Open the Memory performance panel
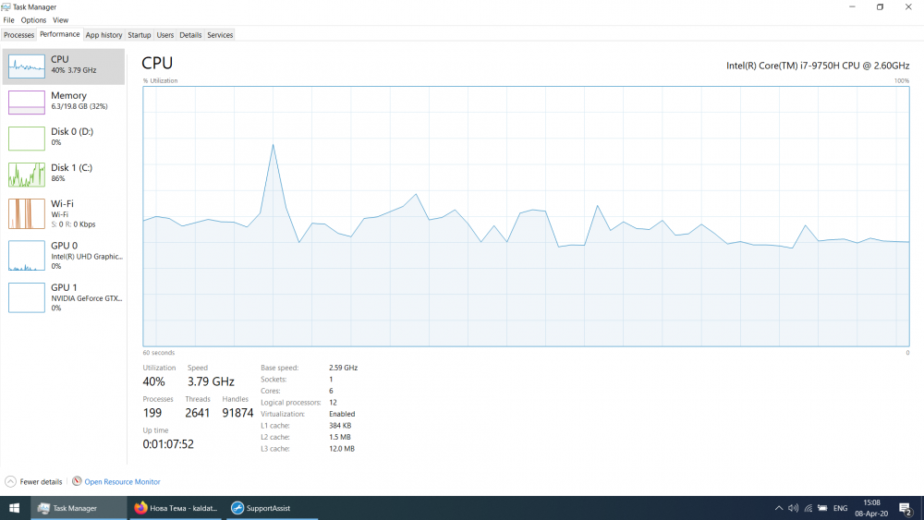 tap(64, 102)
